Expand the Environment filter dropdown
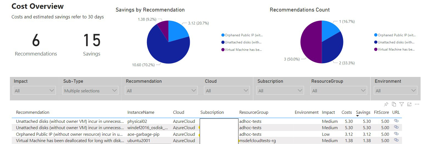This screenshot has height=144, width=428. [x=396, y=91]
